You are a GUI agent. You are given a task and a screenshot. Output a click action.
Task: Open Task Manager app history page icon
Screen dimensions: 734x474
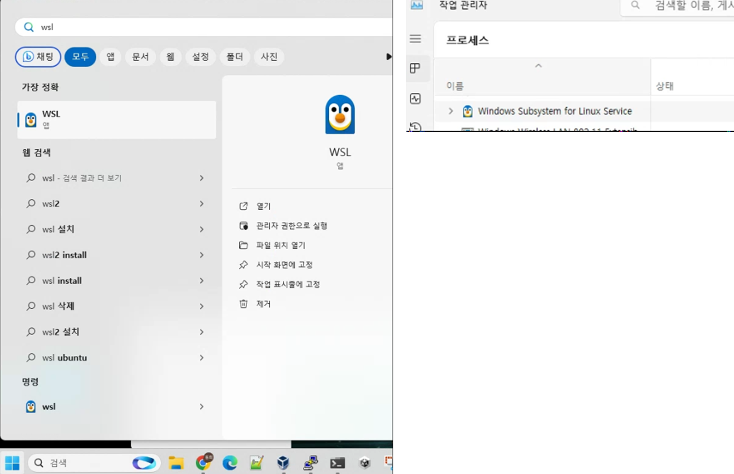[415, 127]
